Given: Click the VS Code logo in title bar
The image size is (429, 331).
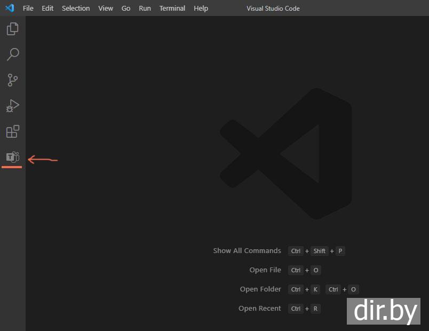Looking at the screenshot, I should tap(10, 8).
